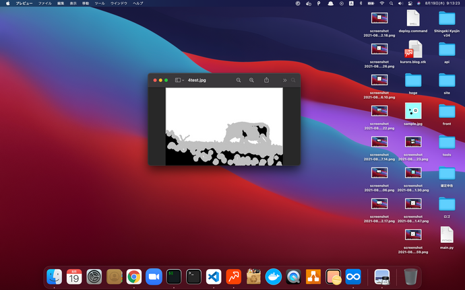This screenshot has height=290, width=465.
Task: Open the ツール menu
Action: [100, 3]
